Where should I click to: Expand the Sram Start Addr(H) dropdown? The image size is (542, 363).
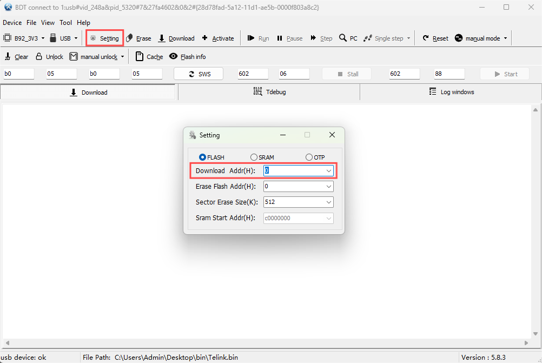(329, 218)
